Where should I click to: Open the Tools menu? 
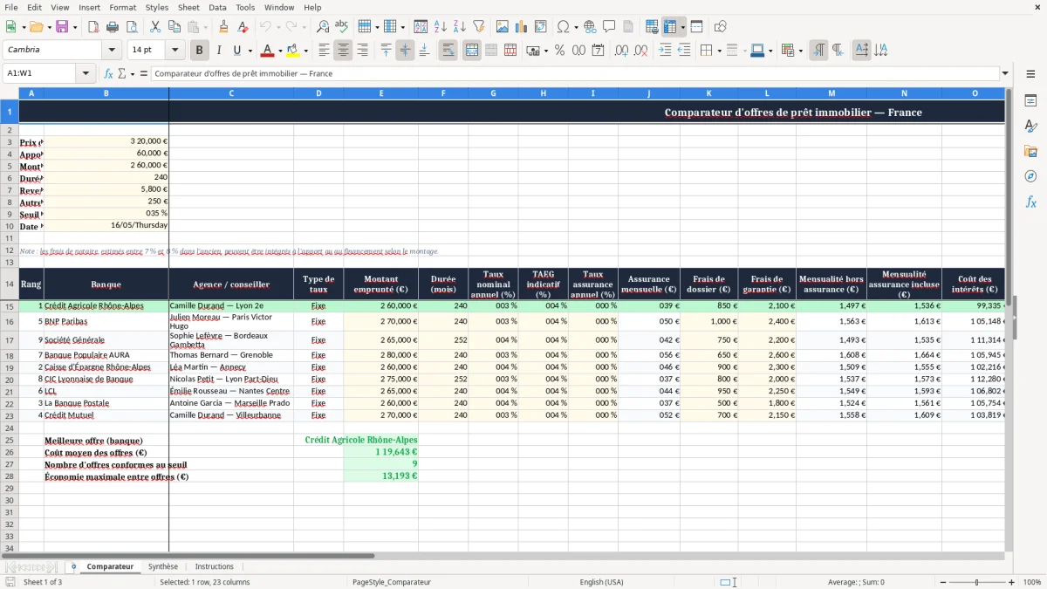click(x=245, y=7)
